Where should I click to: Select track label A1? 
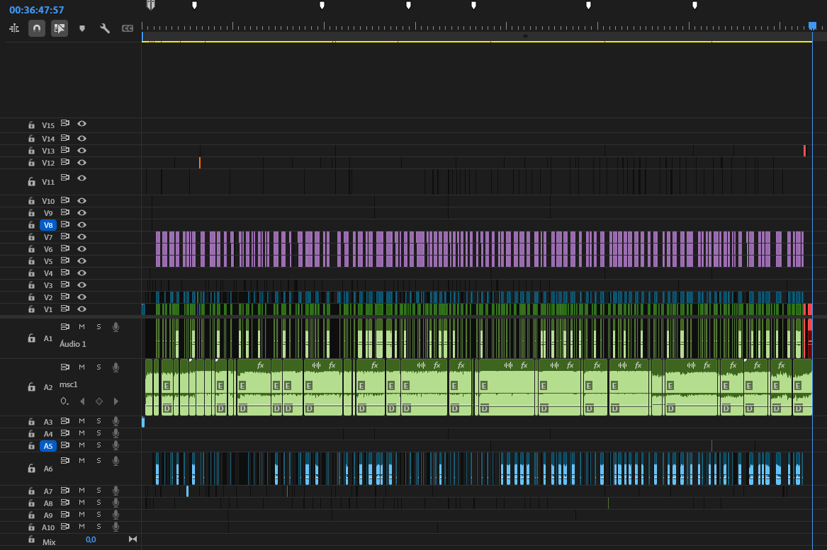pyautogui.click(x=48, y=339)
